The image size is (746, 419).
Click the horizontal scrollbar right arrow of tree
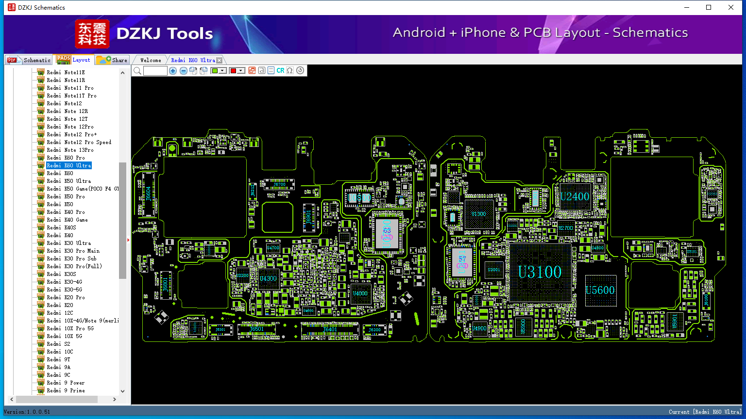[115, 399]
